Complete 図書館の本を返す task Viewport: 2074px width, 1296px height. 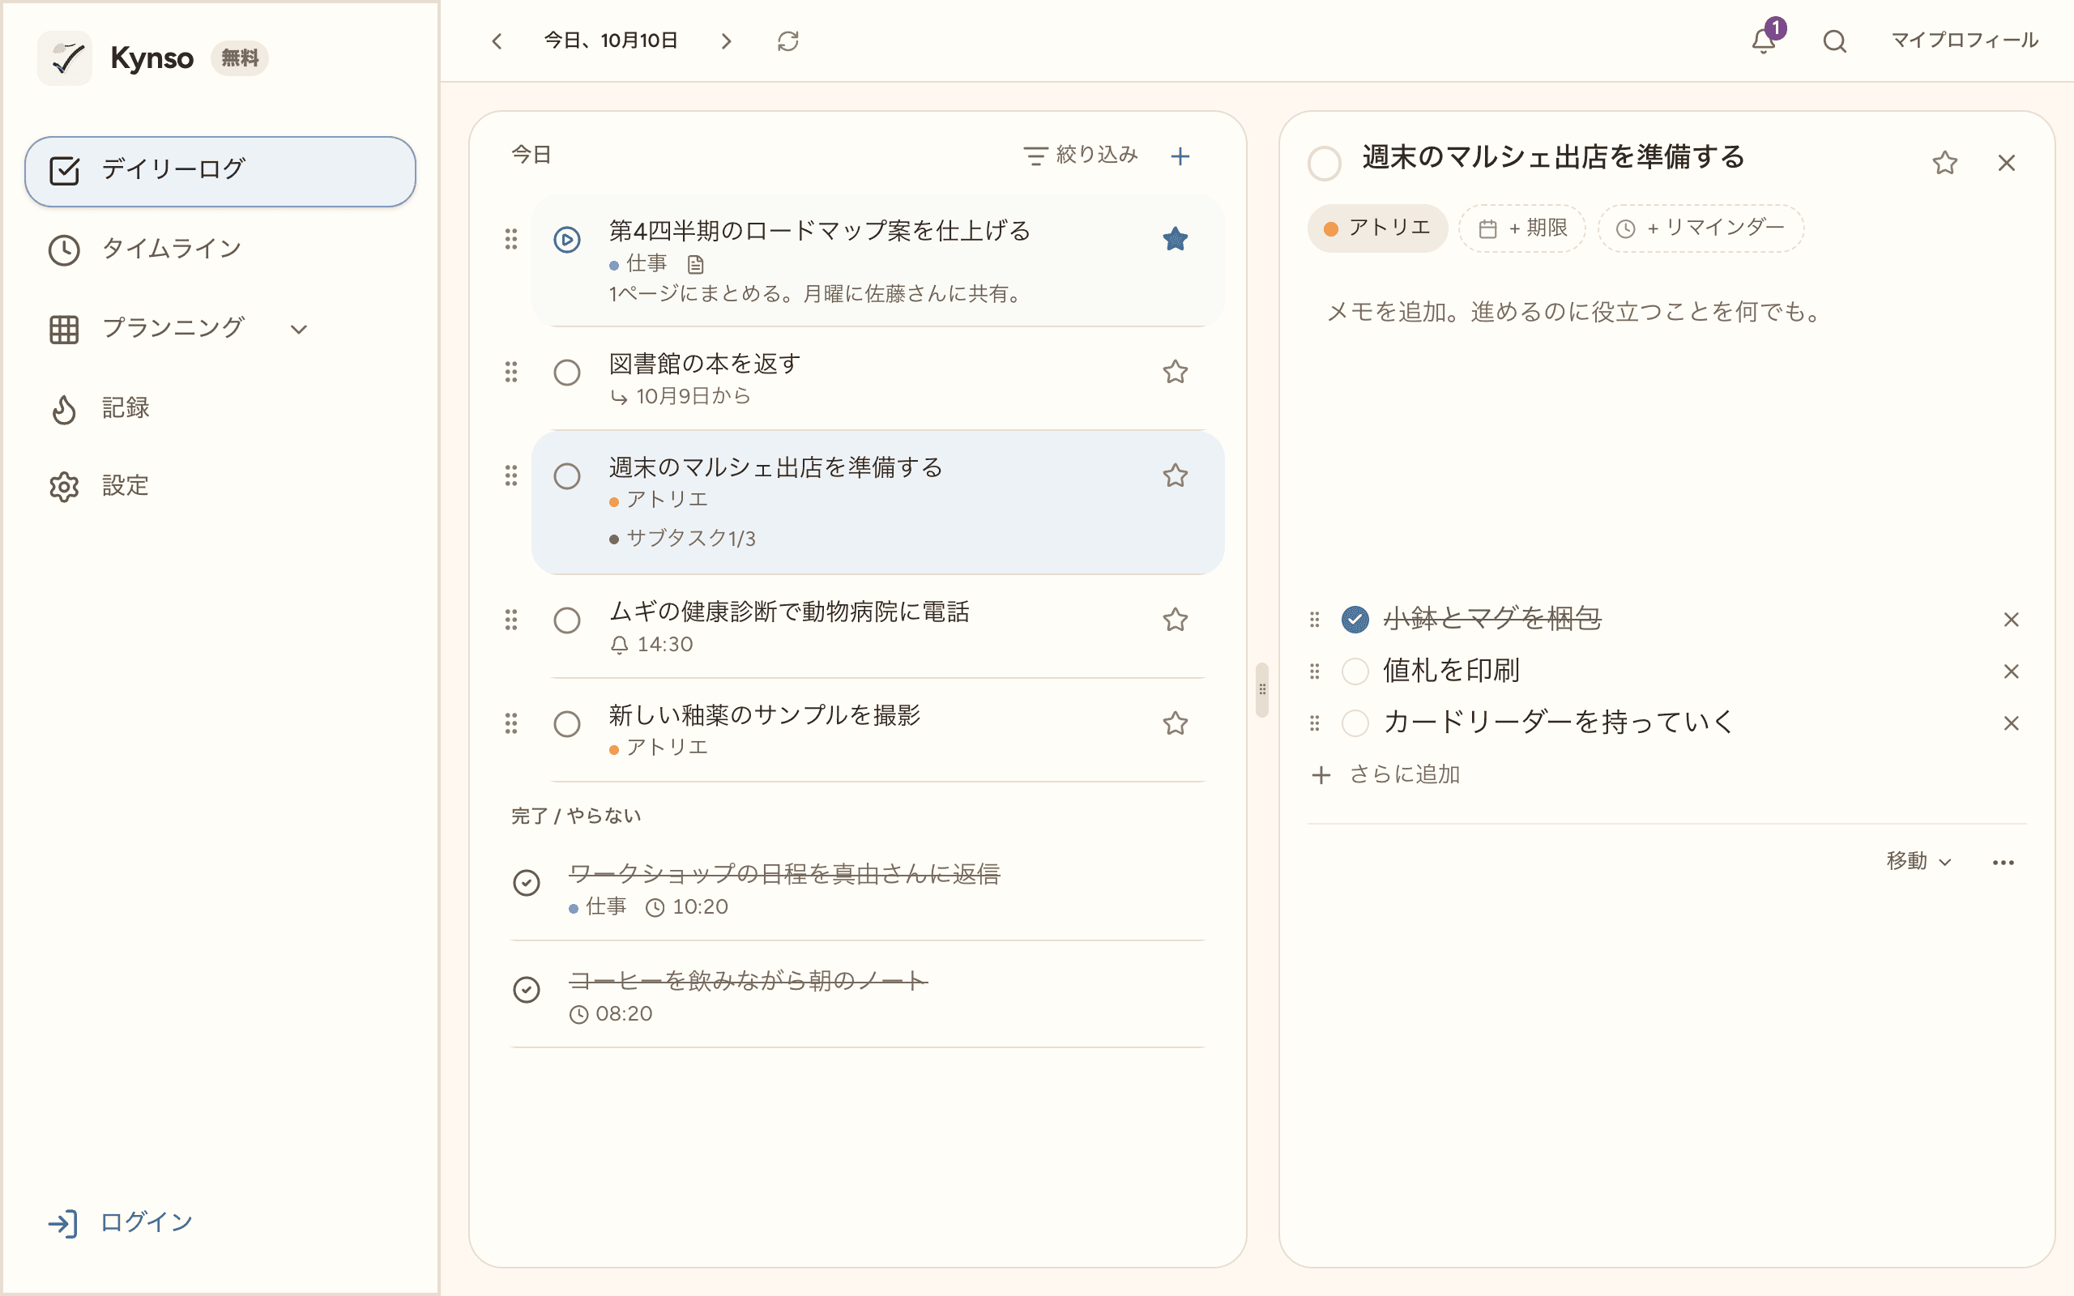click(566, 373)
